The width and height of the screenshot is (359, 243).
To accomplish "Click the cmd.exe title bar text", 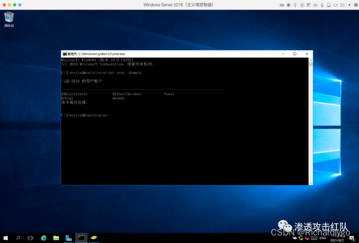I will click(96, 54).
